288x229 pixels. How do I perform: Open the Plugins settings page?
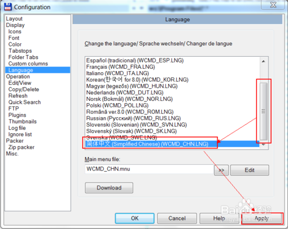17,115
